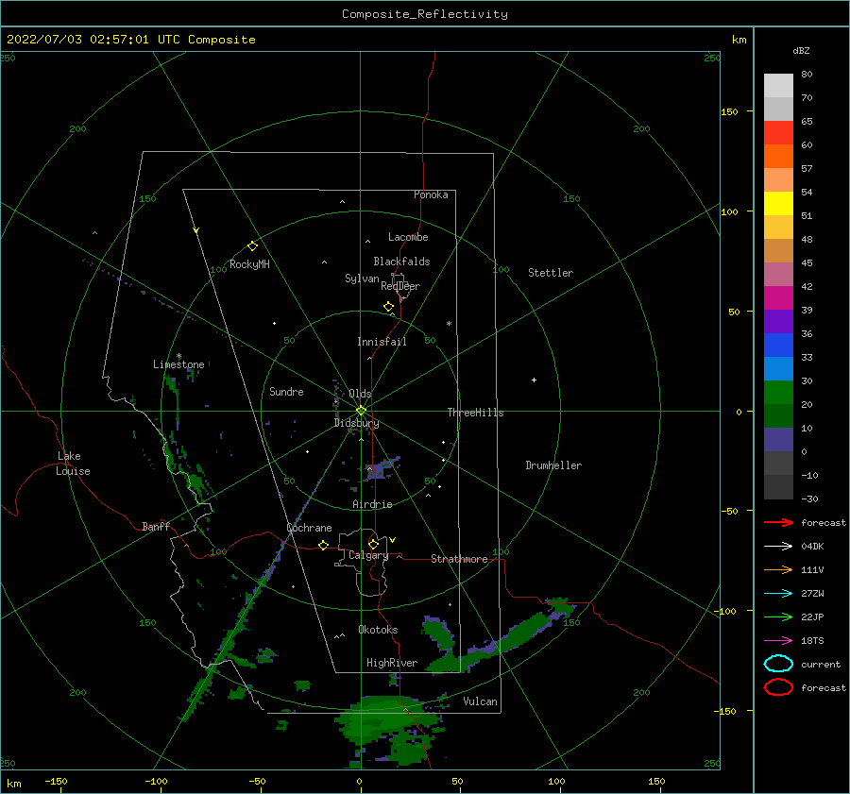Screen dimensions: 850x794
Task: Click the Innisfail city label
Action: pyautogui.click(x=382, y=342)
